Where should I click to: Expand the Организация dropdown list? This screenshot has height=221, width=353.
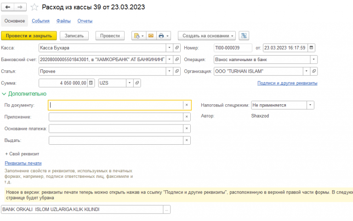pyautogui.click(x=306, y=71)
